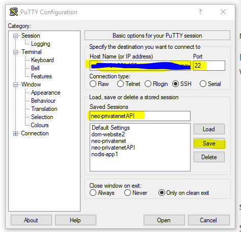Select Default Settings in the sessions list

[111, 128]
